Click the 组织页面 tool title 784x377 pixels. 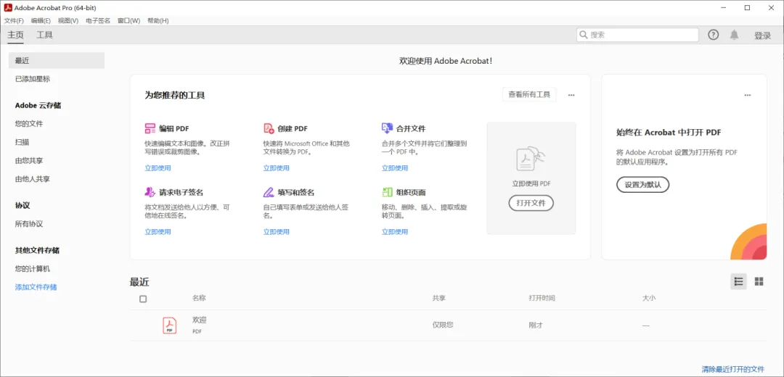click(x=411, y=192)
